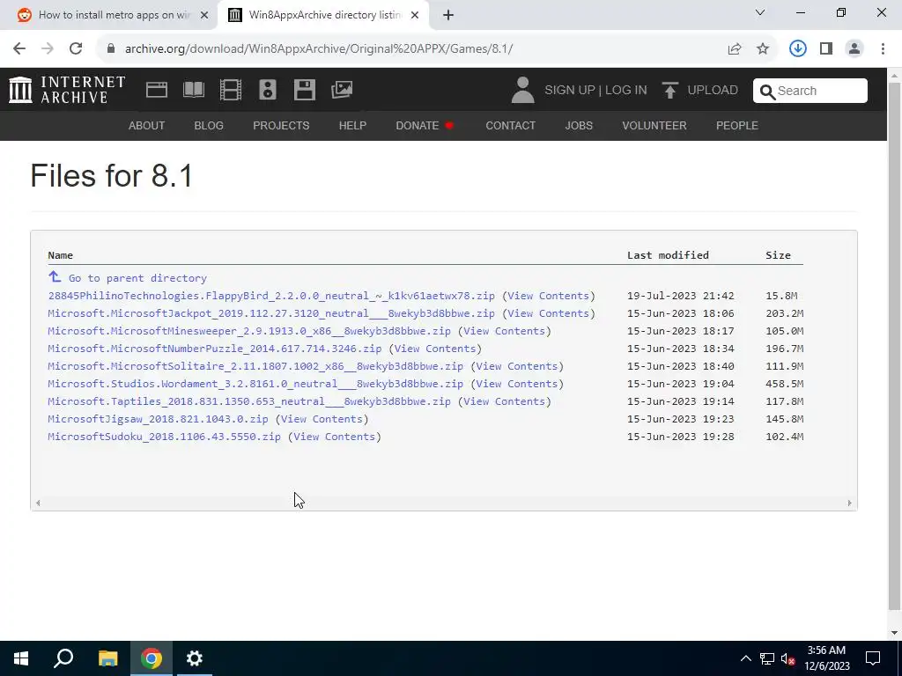902x676 pixels.
Task: Open a new browser tab
Action: (448, 15)
